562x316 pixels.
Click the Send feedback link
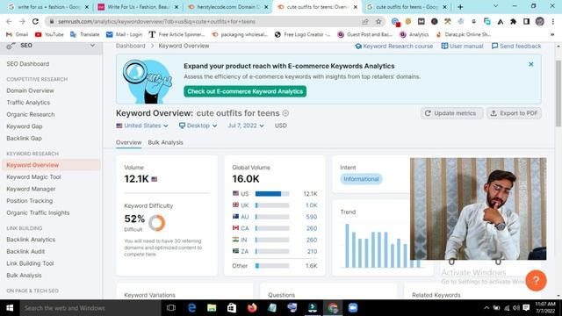516,47
